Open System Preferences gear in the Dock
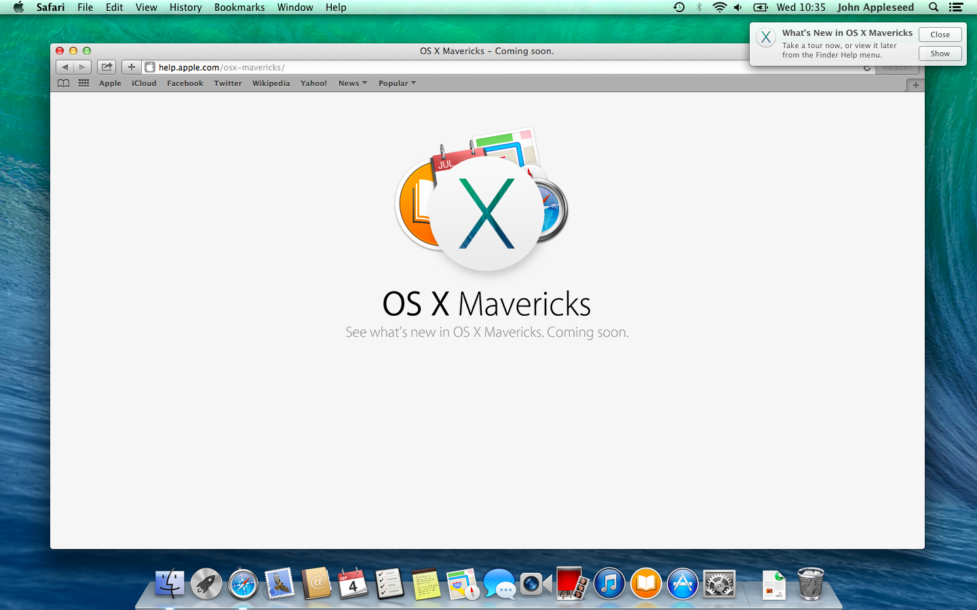 (x=719, y=584)
